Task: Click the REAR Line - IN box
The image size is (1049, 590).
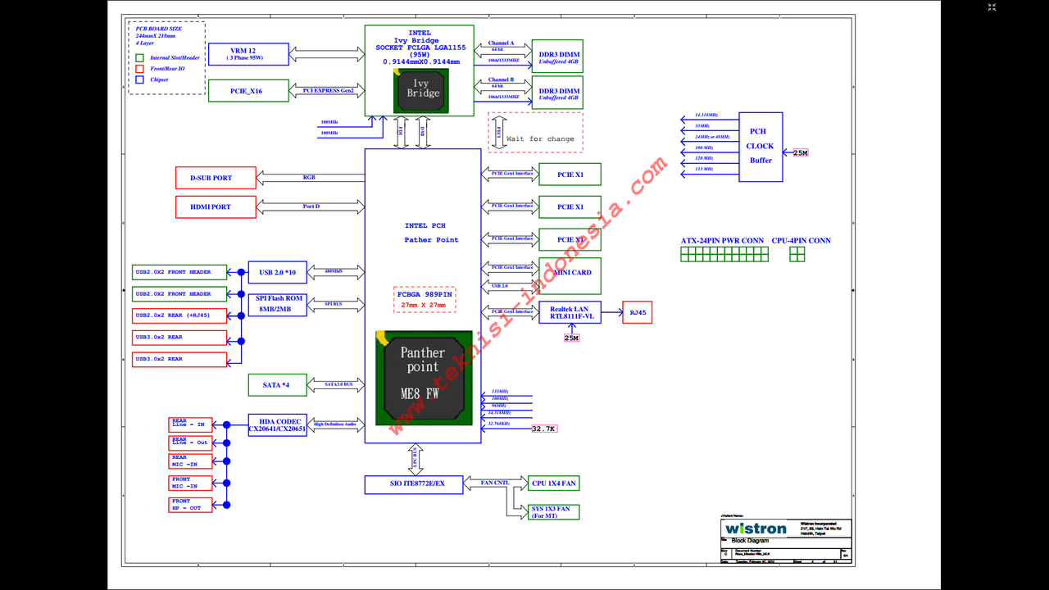Action: click(190, 424)
